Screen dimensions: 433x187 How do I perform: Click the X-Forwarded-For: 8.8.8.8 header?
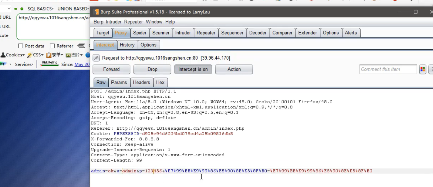click(x=125, y=139)
